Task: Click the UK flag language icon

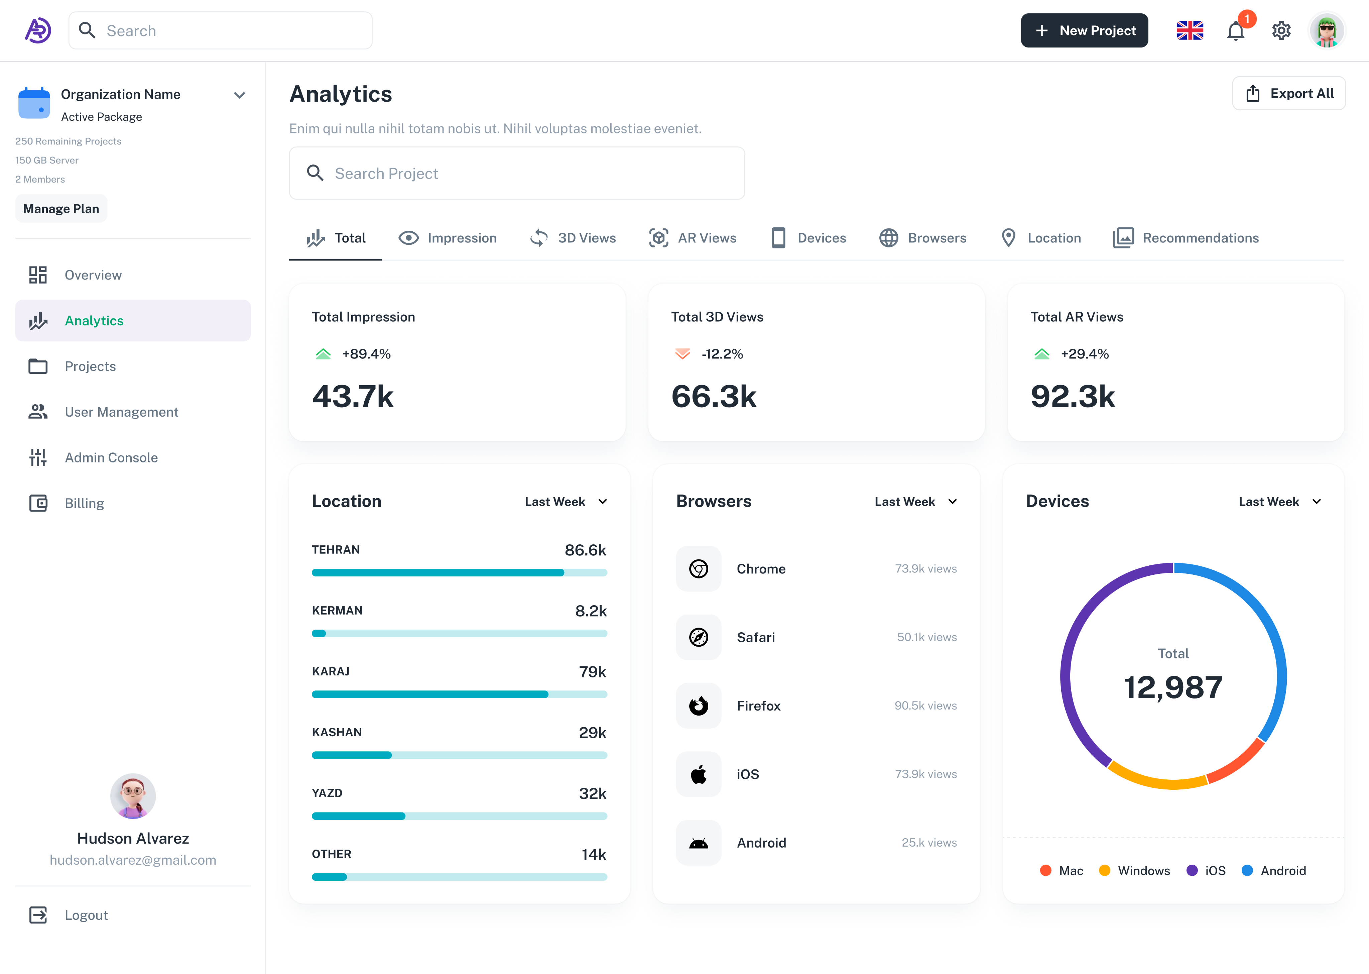Action: tap(1190, 30)
